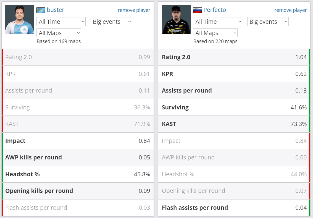Expand buster's All Maps dropdown
313x218 pixels.
(x=59, y=33)
